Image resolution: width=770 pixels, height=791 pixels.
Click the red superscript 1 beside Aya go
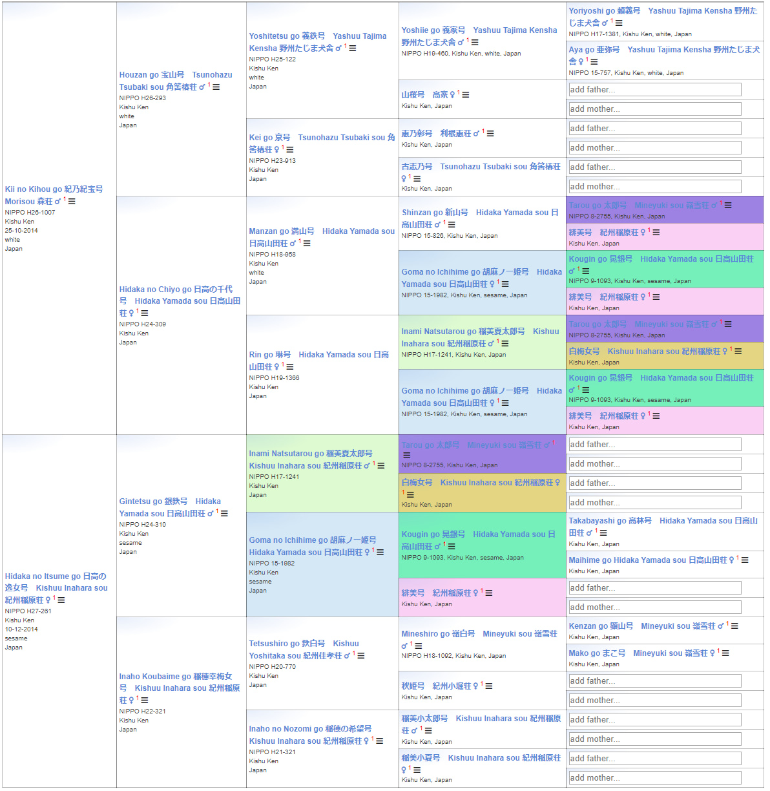click(x=587, y=60)
